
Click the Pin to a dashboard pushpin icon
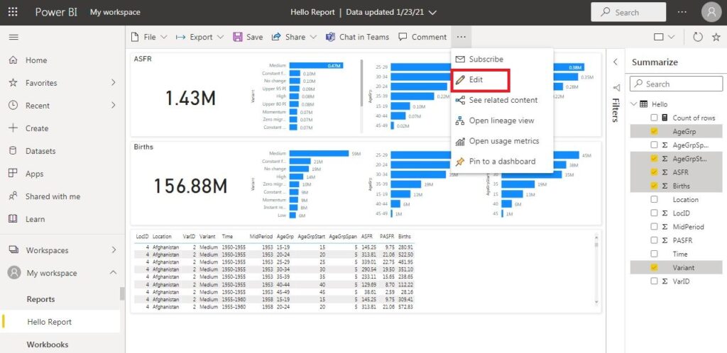tap(460, 162)
